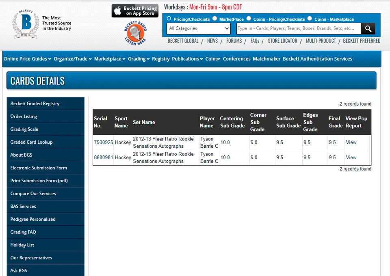The image size is (390, 276).
Task: Open the All Categories dropdown
Action: click(x=199, y=28)
